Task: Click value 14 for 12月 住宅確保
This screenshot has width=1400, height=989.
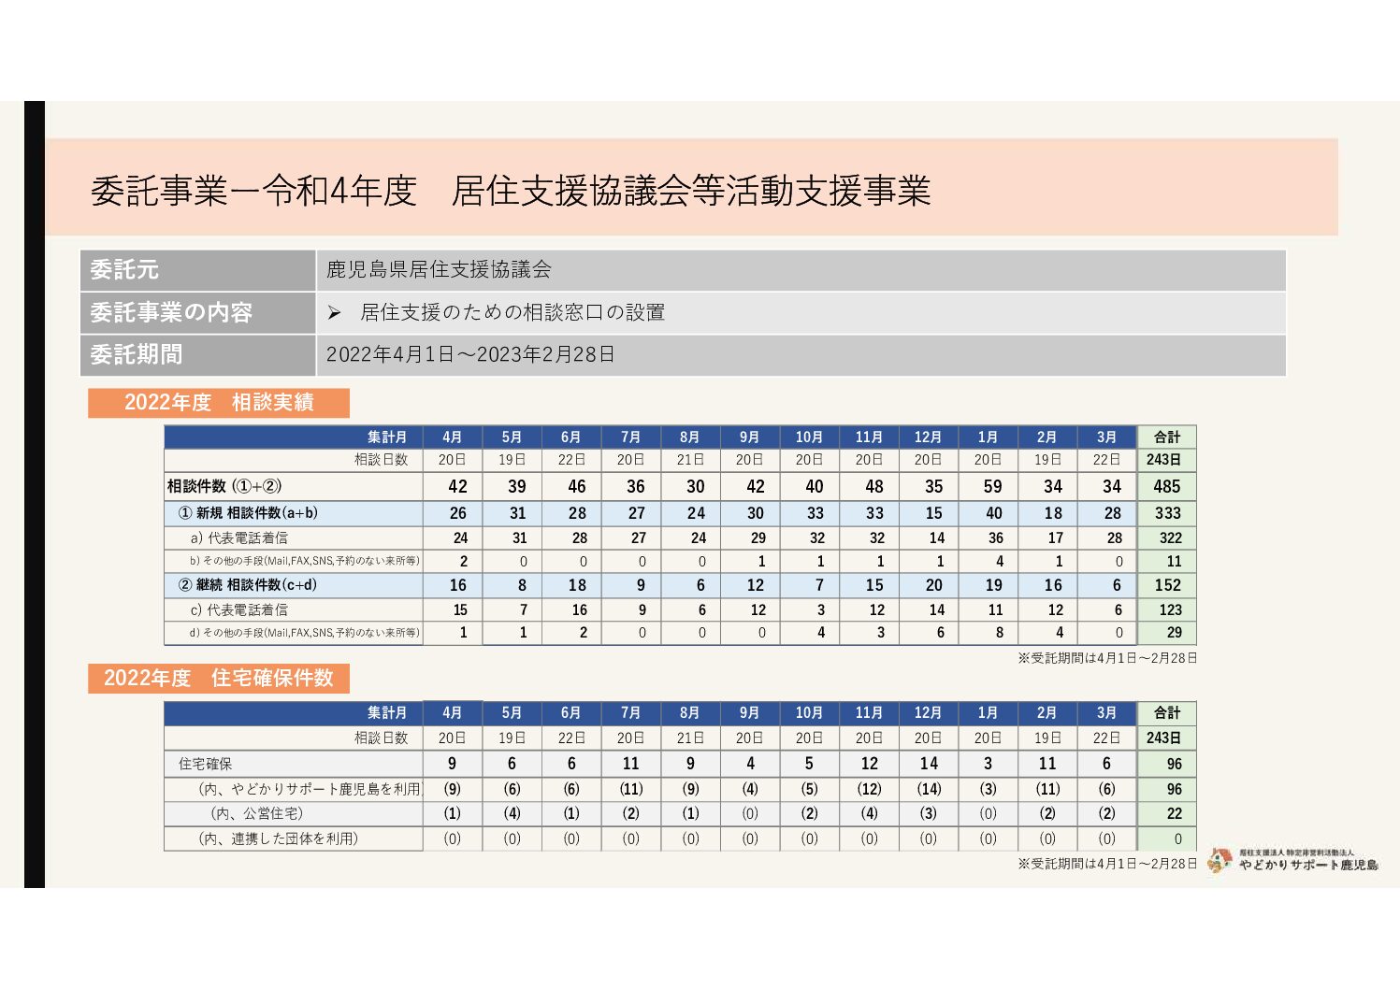Action: tap(929, 764)
